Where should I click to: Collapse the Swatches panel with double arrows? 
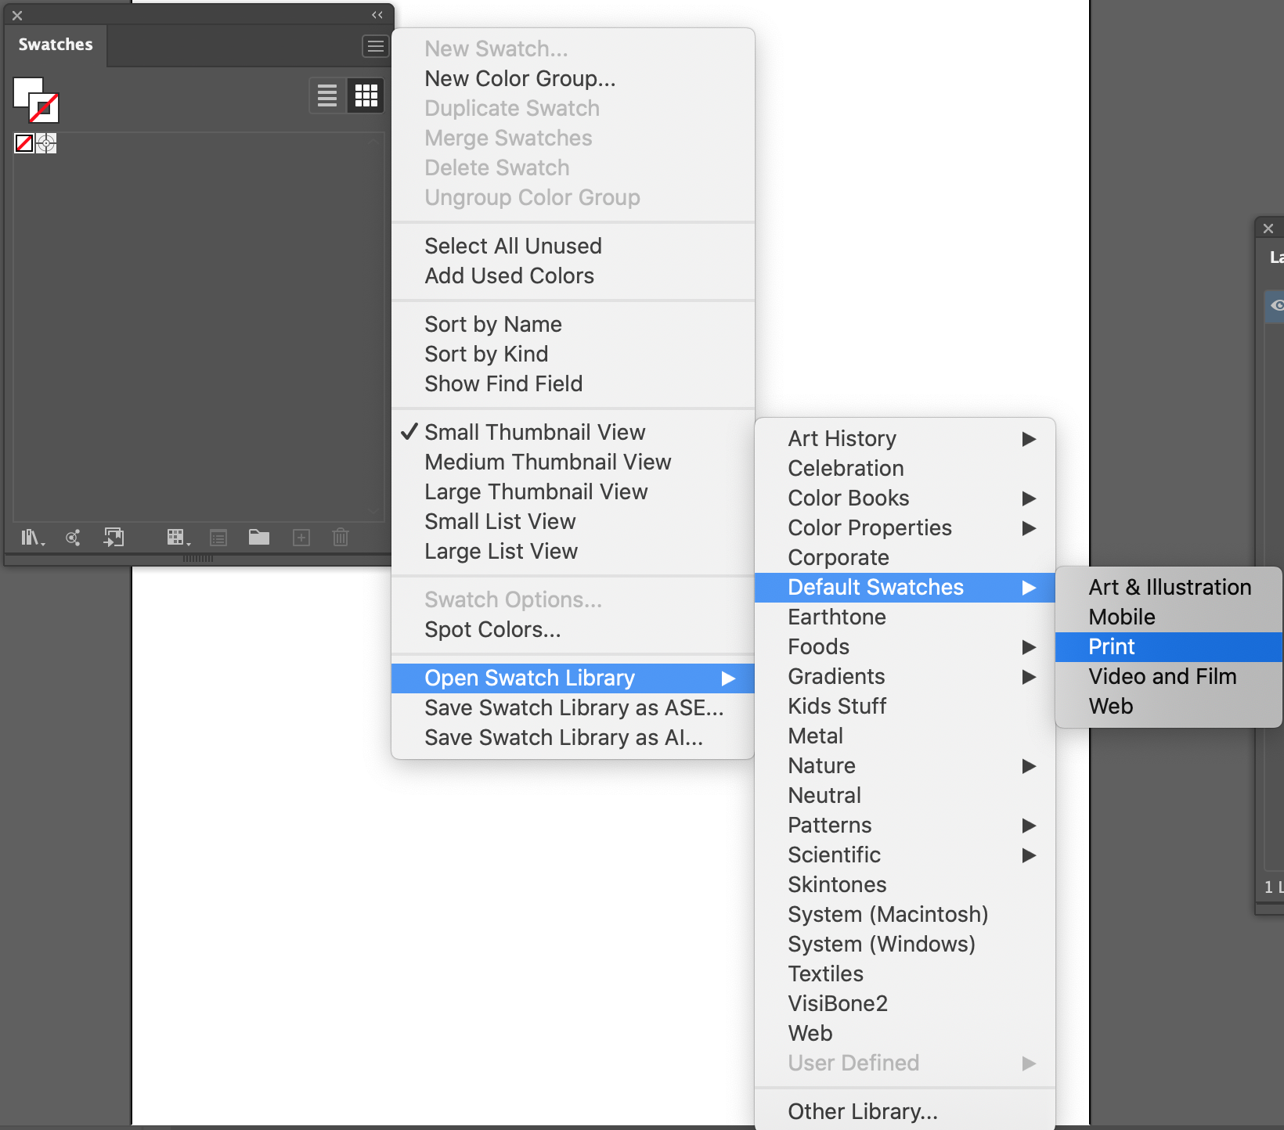[x=377, y=15]
